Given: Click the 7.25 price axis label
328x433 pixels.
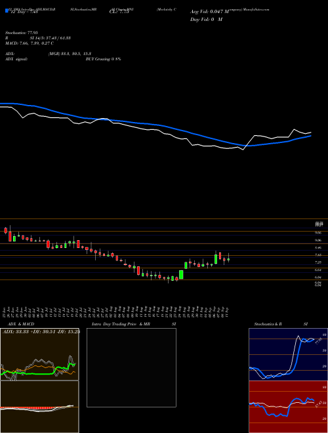Looking at the screenshot, I should click(318, 262).
